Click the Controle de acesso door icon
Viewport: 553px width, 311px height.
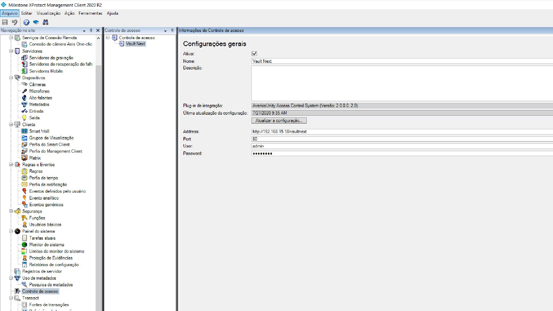pos(18,291)
